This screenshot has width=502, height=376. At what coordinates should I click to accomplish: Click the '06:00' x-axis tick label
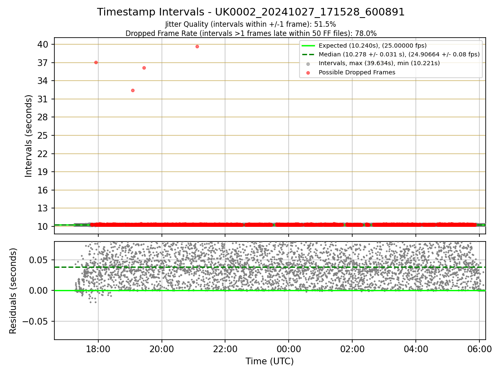pos(479,349)
